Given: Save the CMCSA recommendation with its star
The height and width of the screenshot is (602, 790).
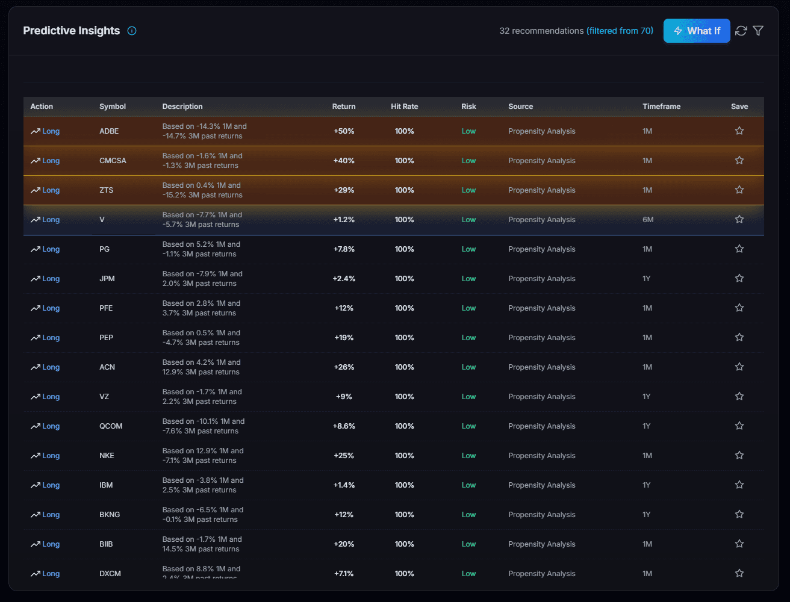Looking at the screenshot, I should pos(739,160).
